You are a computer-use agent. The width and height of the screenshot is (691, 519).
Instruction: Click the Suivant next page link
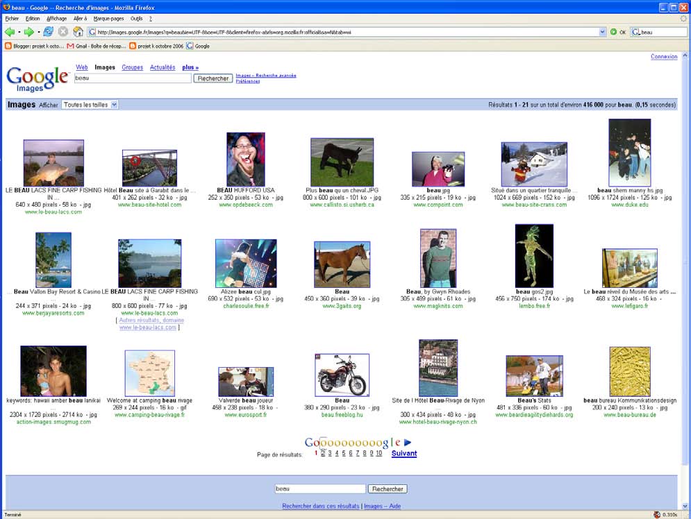click(404, 453)
